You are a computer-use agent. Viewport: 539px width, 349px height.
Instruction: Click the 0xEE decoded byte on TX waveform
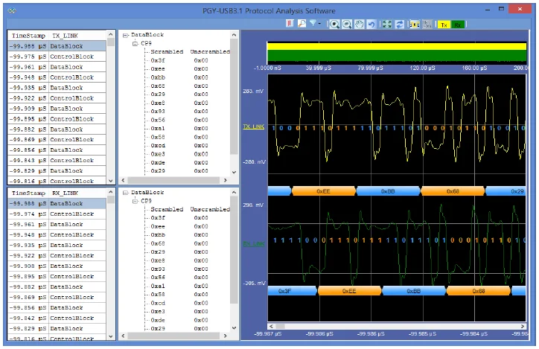point(323,191)
